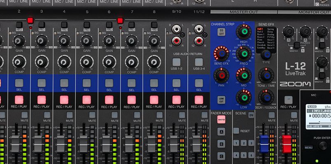Open the recorder MENU
This screenshot has height=164, width=331.
(308, 147)
